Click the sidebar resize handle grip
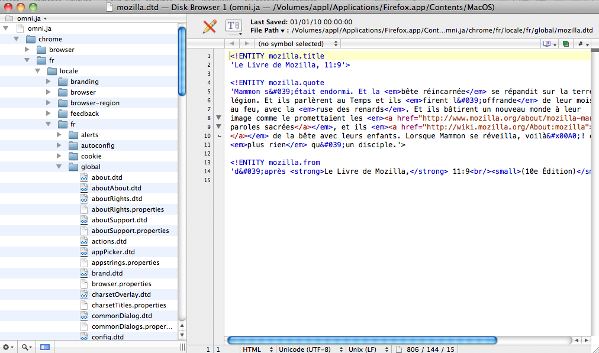This screenshot has height=353, width=599. click(182, 347)
